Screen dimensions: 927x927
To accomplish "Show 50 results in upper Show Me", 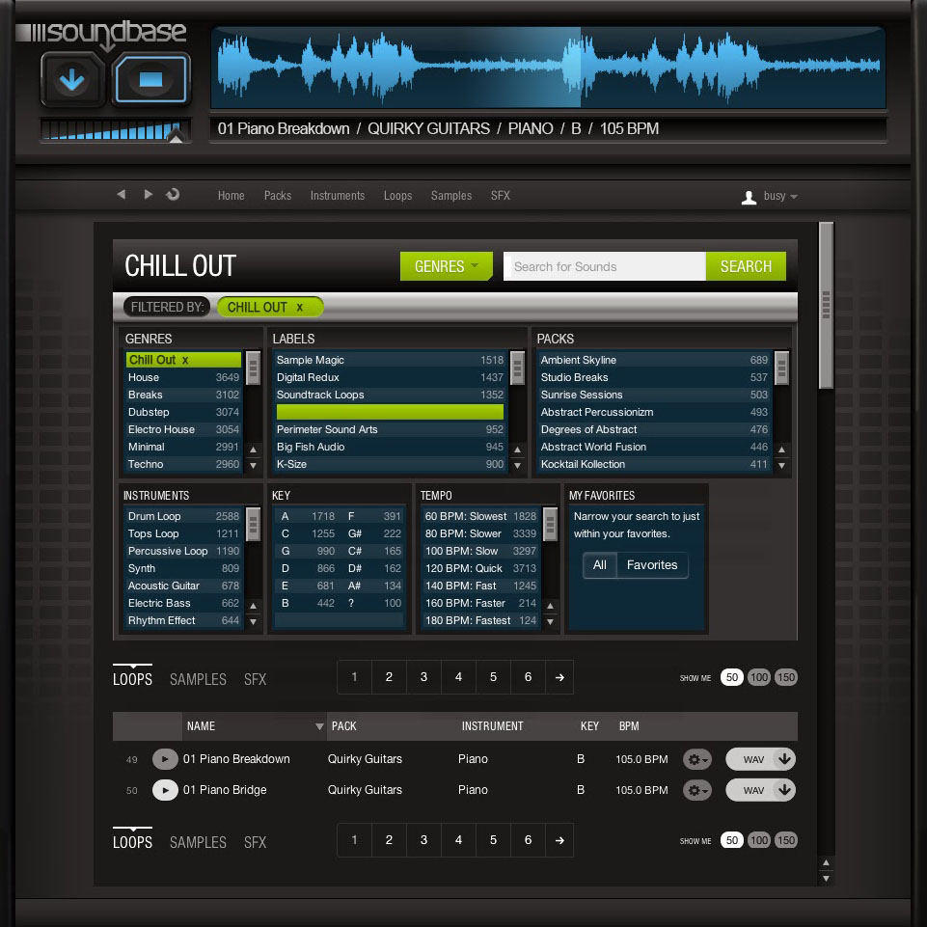I will click(732, 677).
